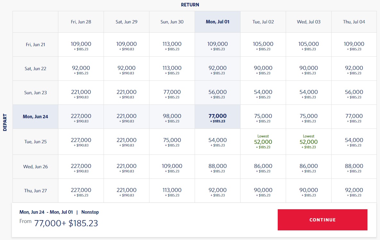The height and width of the screenshot is (240, 380).
Task: Pick 88,000 fare departing Jun 26 returning Jul 04
Action: pyautogui.click(x=354, y=167)
